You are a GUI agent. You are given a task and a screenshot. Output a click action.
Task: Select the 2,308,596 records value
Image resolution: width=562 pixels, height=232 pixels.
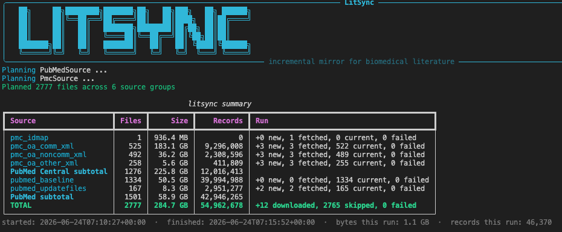pyautogui.click(x=224, y=155)
